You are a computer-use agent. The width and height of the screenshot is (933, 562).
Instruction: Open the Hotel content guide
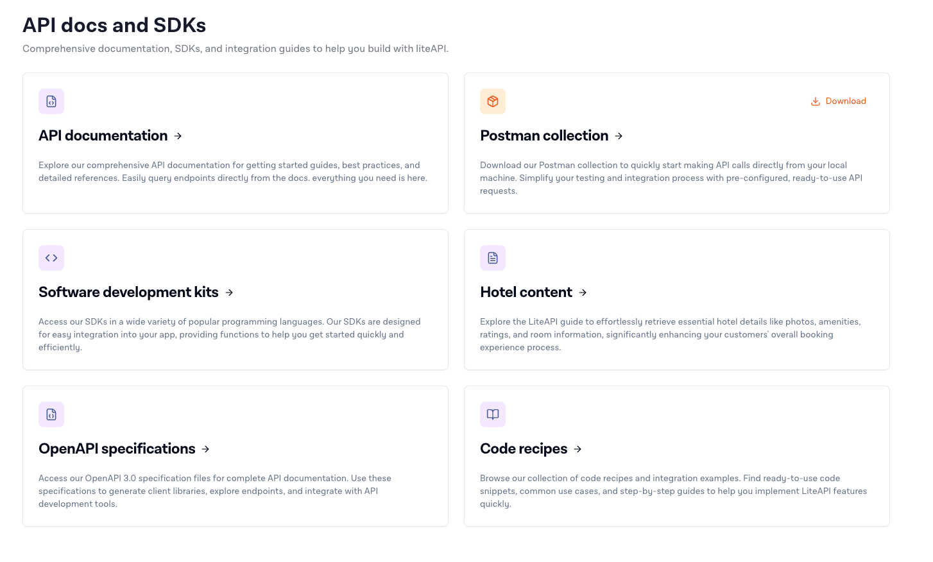pyautogui.click(x=526, y=293)
